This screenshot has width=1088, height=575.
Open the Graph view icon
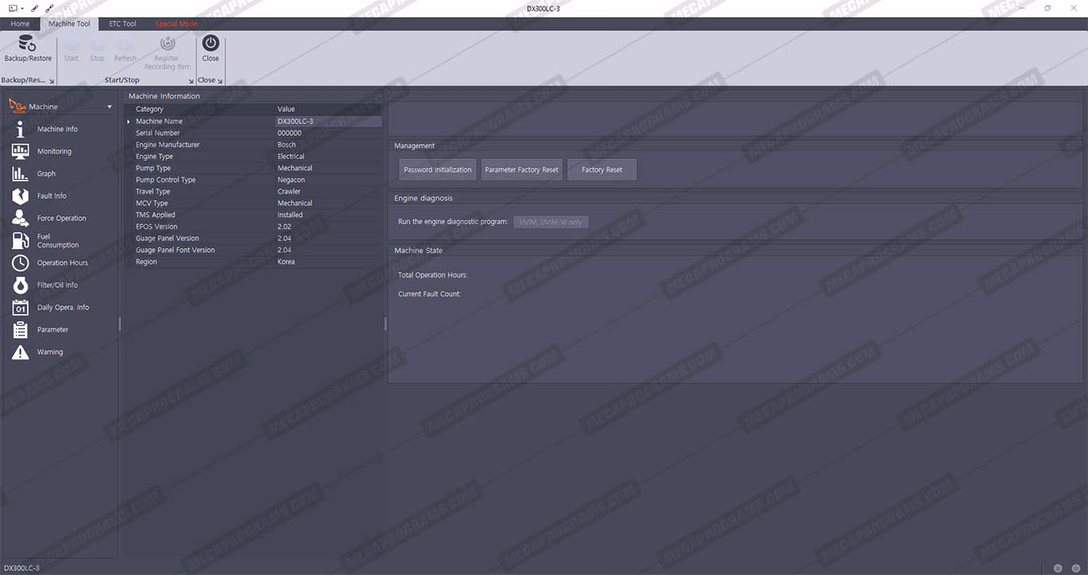[21, 173]
